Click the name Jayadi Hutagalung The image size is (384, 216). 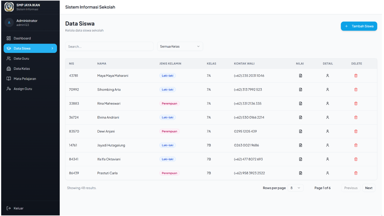(x=111, y=145)
